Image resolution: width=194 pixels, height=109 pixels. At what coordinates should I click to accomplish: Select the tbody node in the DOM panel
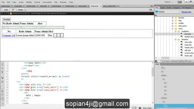tap(164, 98)
